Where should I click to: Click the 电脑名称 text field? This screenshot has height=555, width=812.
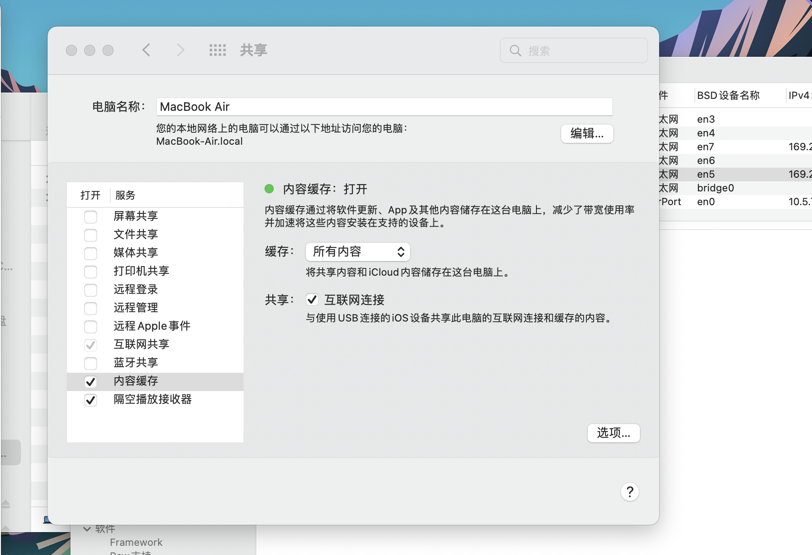[384, 107]
